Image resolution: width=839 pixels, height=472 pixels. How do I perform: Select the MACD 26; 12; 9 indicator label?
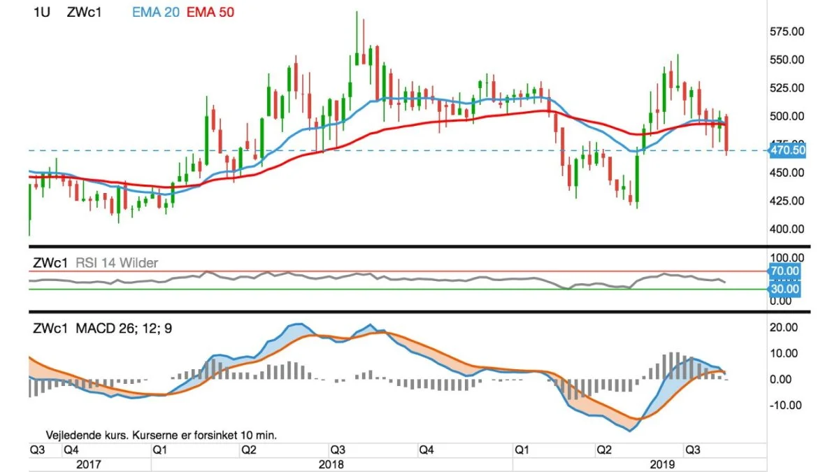point(124,327)
